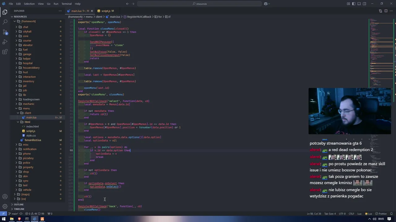Image resolution: width=396 pixels, height=222 pixels.
Task: Collapse the html folder
Action: (18, 122)
